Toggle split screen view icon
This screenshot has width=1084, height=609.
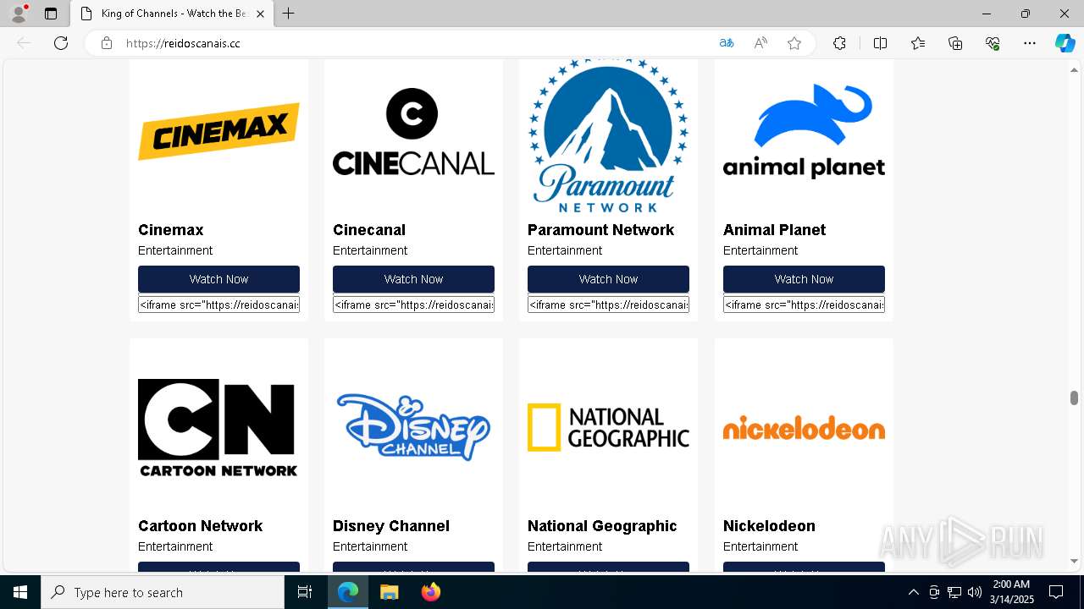(880, 43)
